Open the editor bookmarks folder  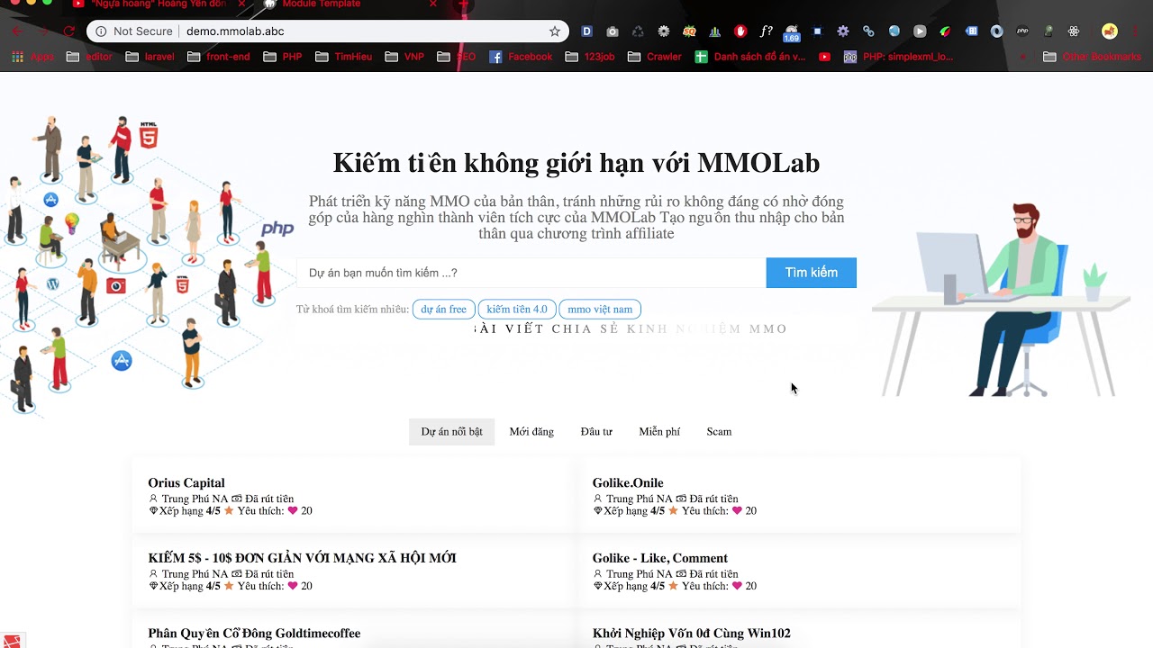coord(90,57)
